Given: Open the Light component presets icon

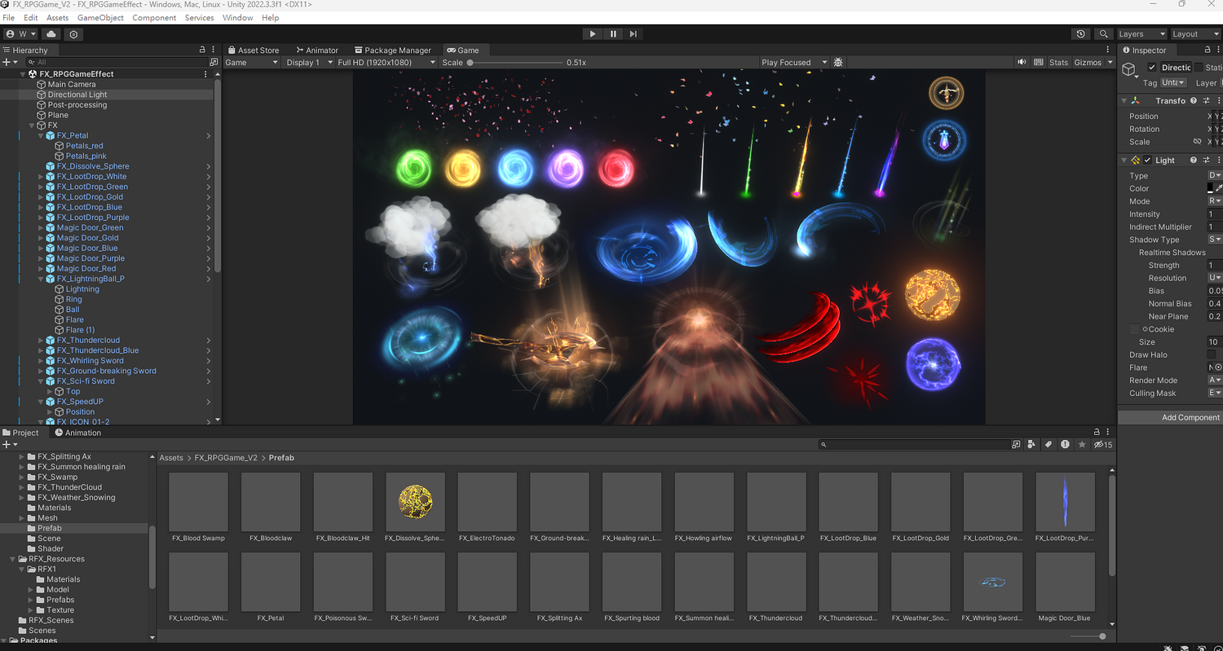Looking at the screenshot, I should [x=1206, y=161].
